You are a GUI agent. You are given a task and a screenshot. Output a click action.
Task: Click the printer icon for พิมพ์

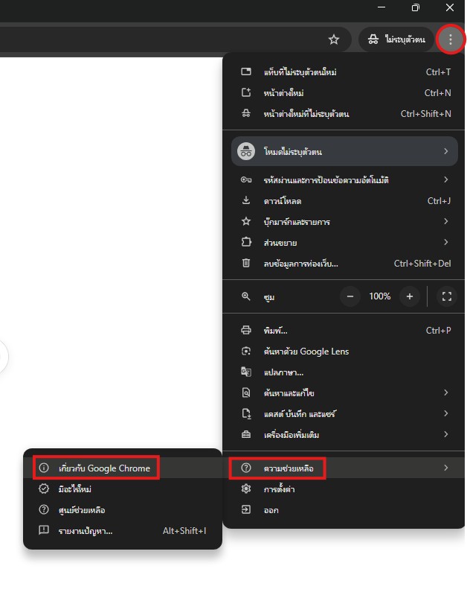click(x=246, y=331)
